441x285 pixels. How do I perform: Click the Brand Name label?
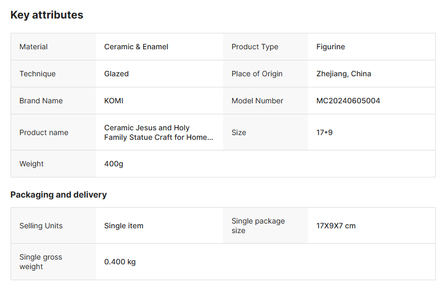[41, 101]
